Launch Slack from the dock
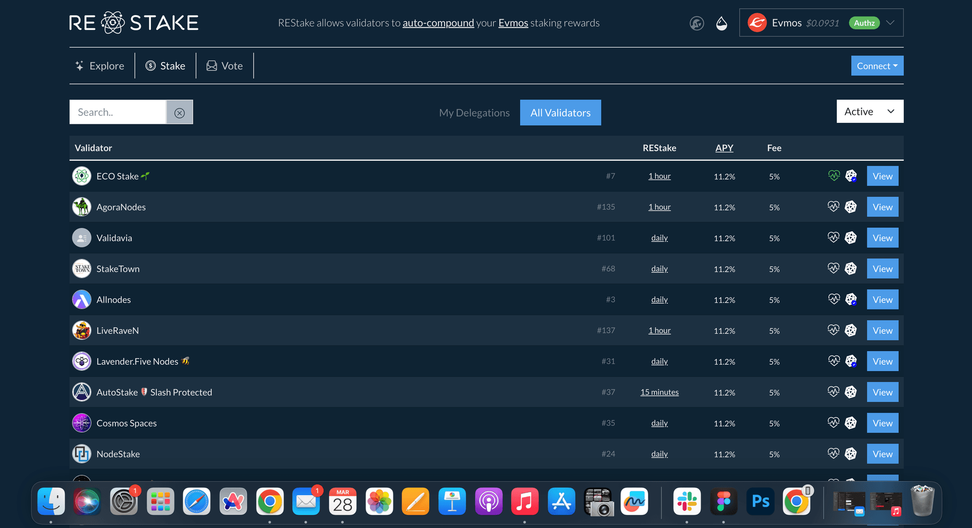 687,502
